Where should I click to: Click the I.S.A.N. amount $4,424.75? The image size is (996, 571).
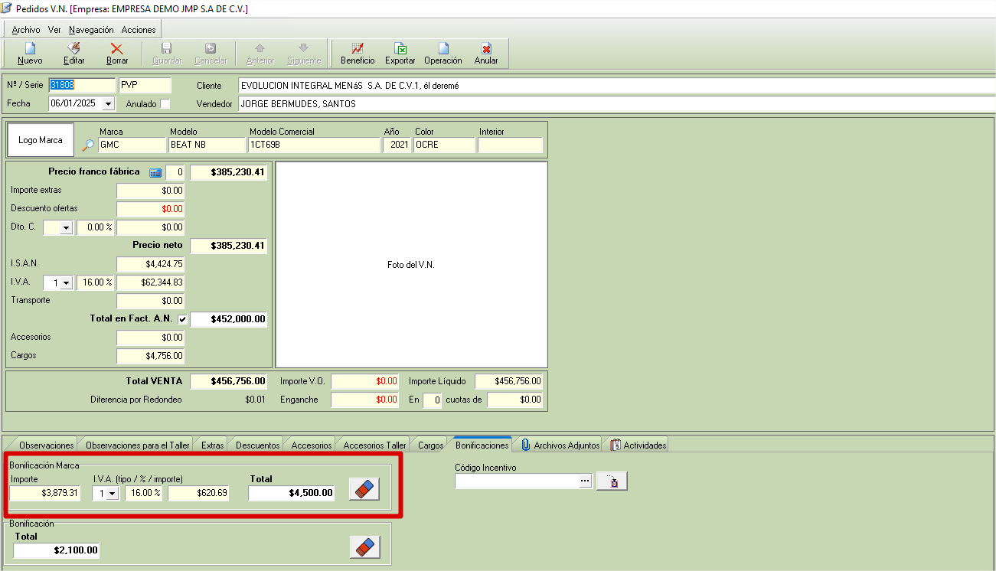(x=151, y=264)
